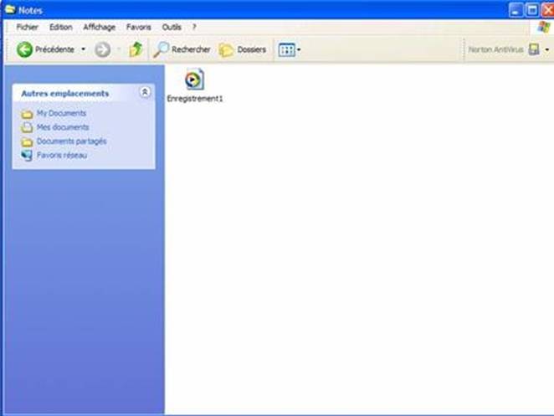The width and height of the screenshot is (554, 416).
Task: Go to Mes documents link
Action: click(63, 127)
